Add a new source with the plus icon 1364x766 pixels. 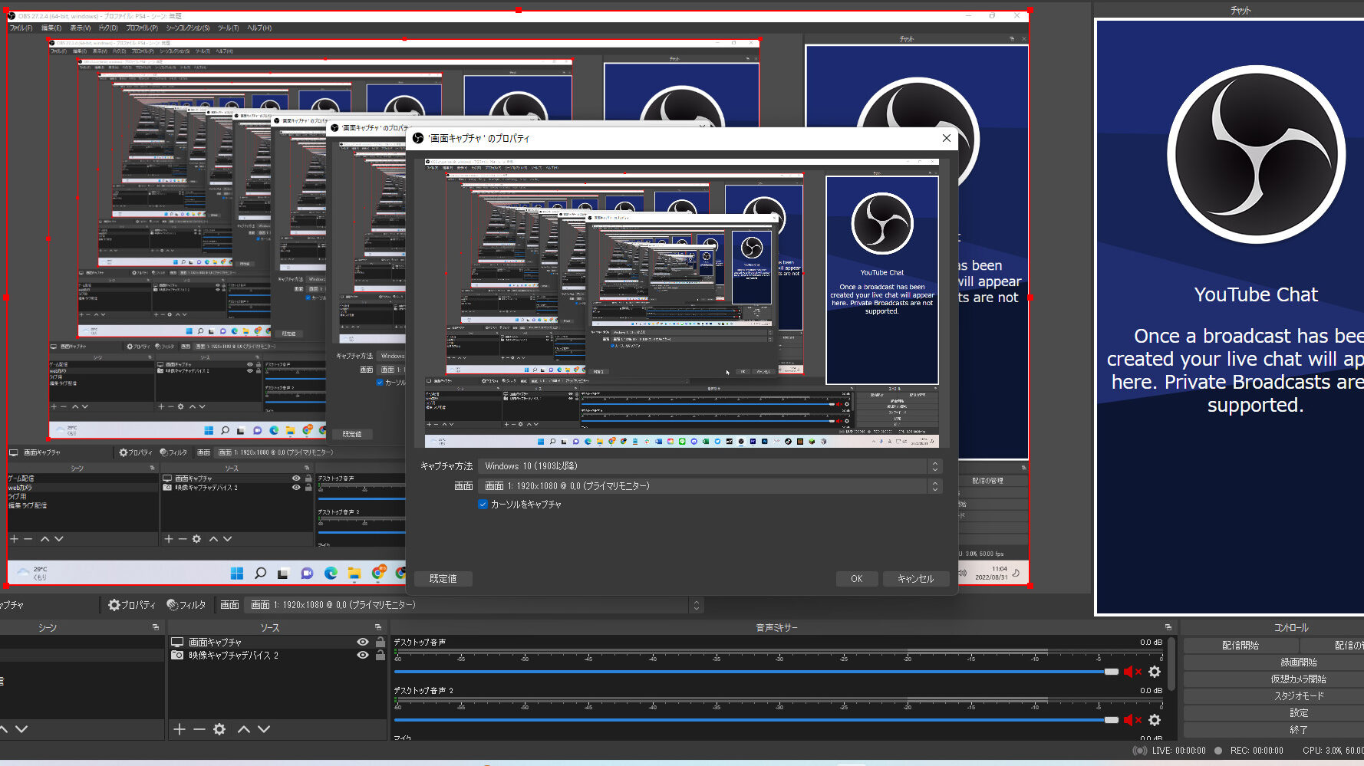coord(180,729)
